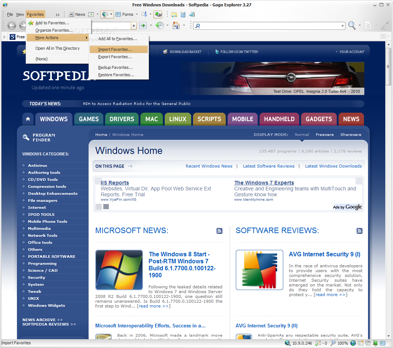The image size is (393, 348).
Task: Select Import Favorites menu item
Action: pos(118,49)
